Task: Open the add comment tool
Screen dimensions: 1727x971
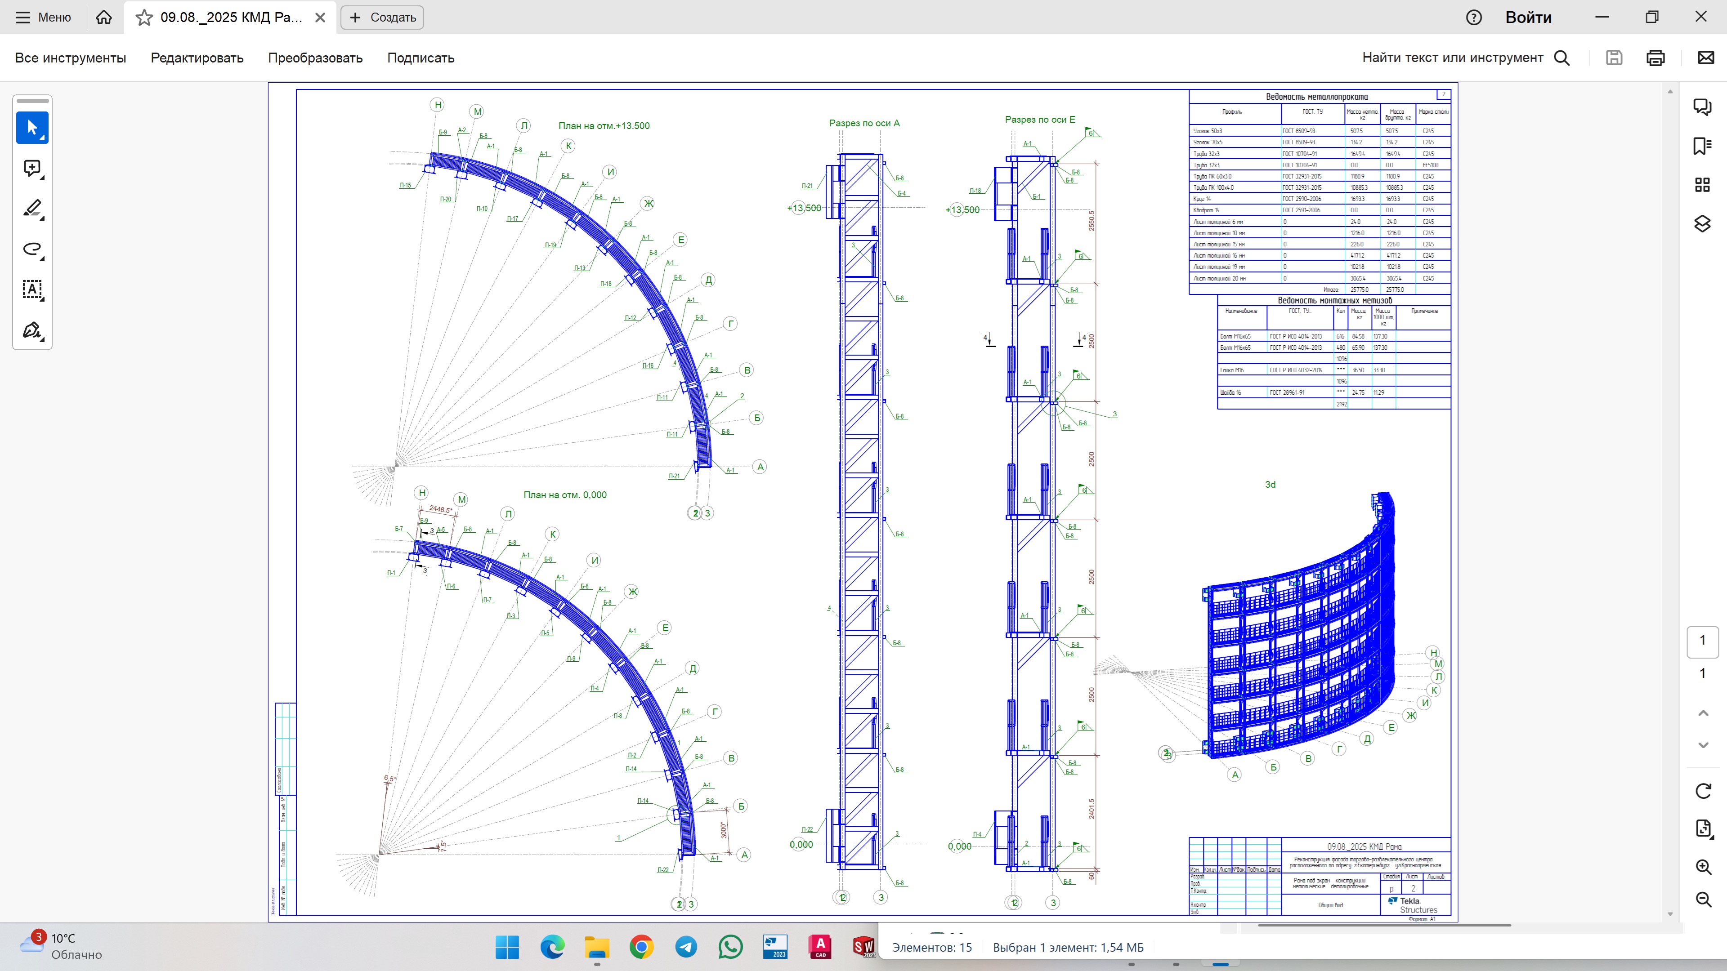Action: 32,168
